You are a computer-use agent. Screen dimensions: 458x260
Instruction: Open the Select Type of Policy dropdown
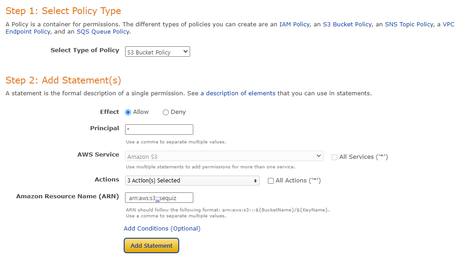point(157,52)
